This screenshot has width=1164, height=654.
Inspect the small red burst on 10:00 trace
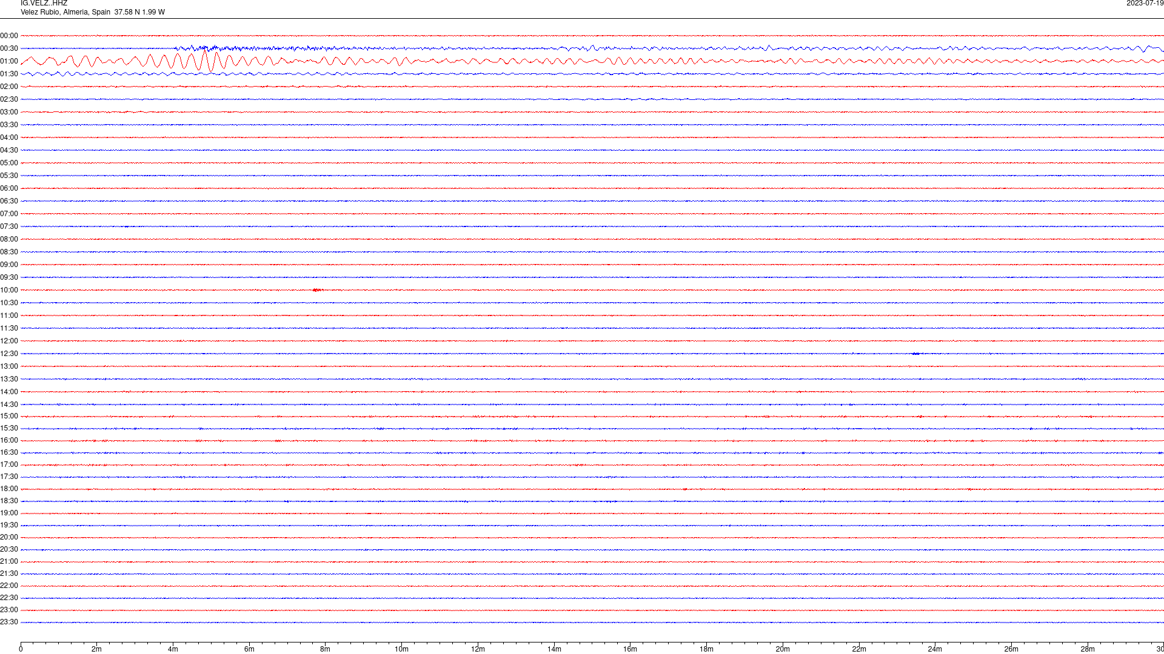[x=318, y=290]
